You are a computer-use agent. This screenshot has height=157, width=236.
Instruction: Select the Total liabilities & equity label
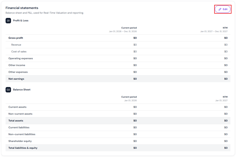(23, 148)
